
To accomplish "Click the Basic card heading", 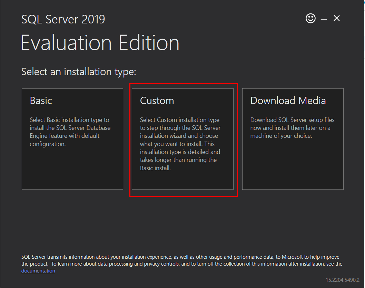I will point(41,101).
